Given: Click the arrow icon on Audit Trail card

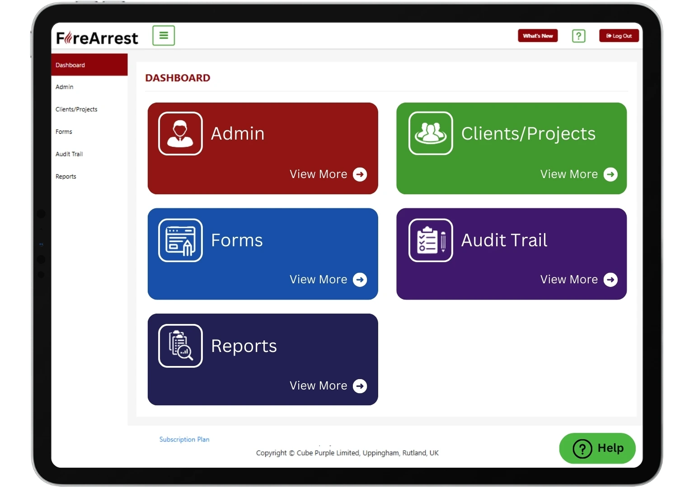Looking at the screenshot, I should pos(610,280).
